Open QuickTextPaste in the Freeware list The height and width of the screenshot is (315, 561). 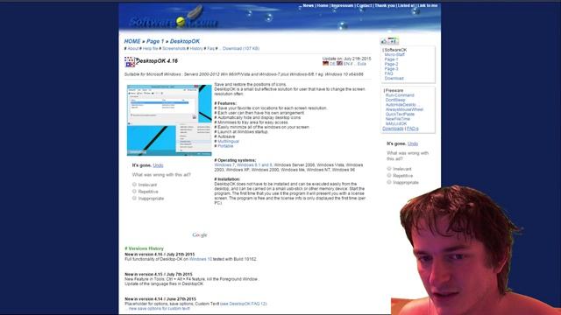pyautogui.click(x=400, y=115)
